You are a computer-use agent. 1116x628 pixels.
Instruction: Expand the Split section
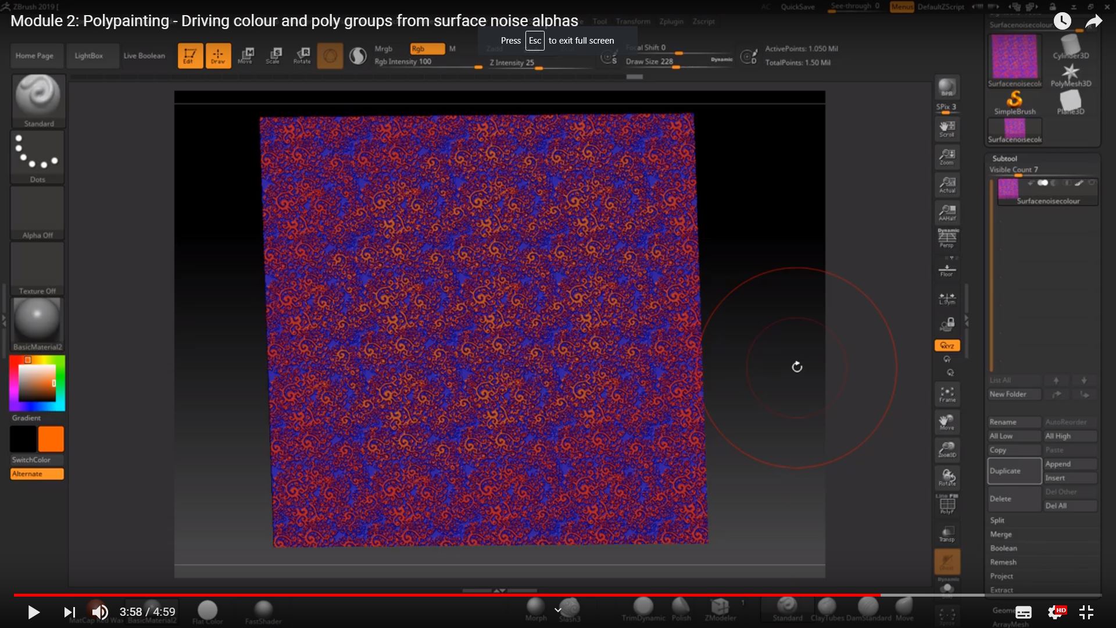997,520
